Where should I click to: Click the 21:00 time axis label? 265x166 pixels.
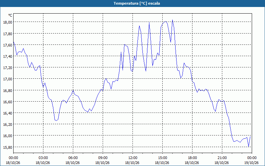click(222, 158)
